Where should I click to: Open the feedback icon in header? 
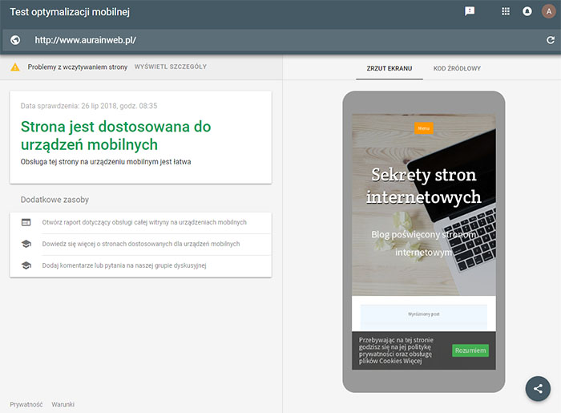click(x=470, y=11)
